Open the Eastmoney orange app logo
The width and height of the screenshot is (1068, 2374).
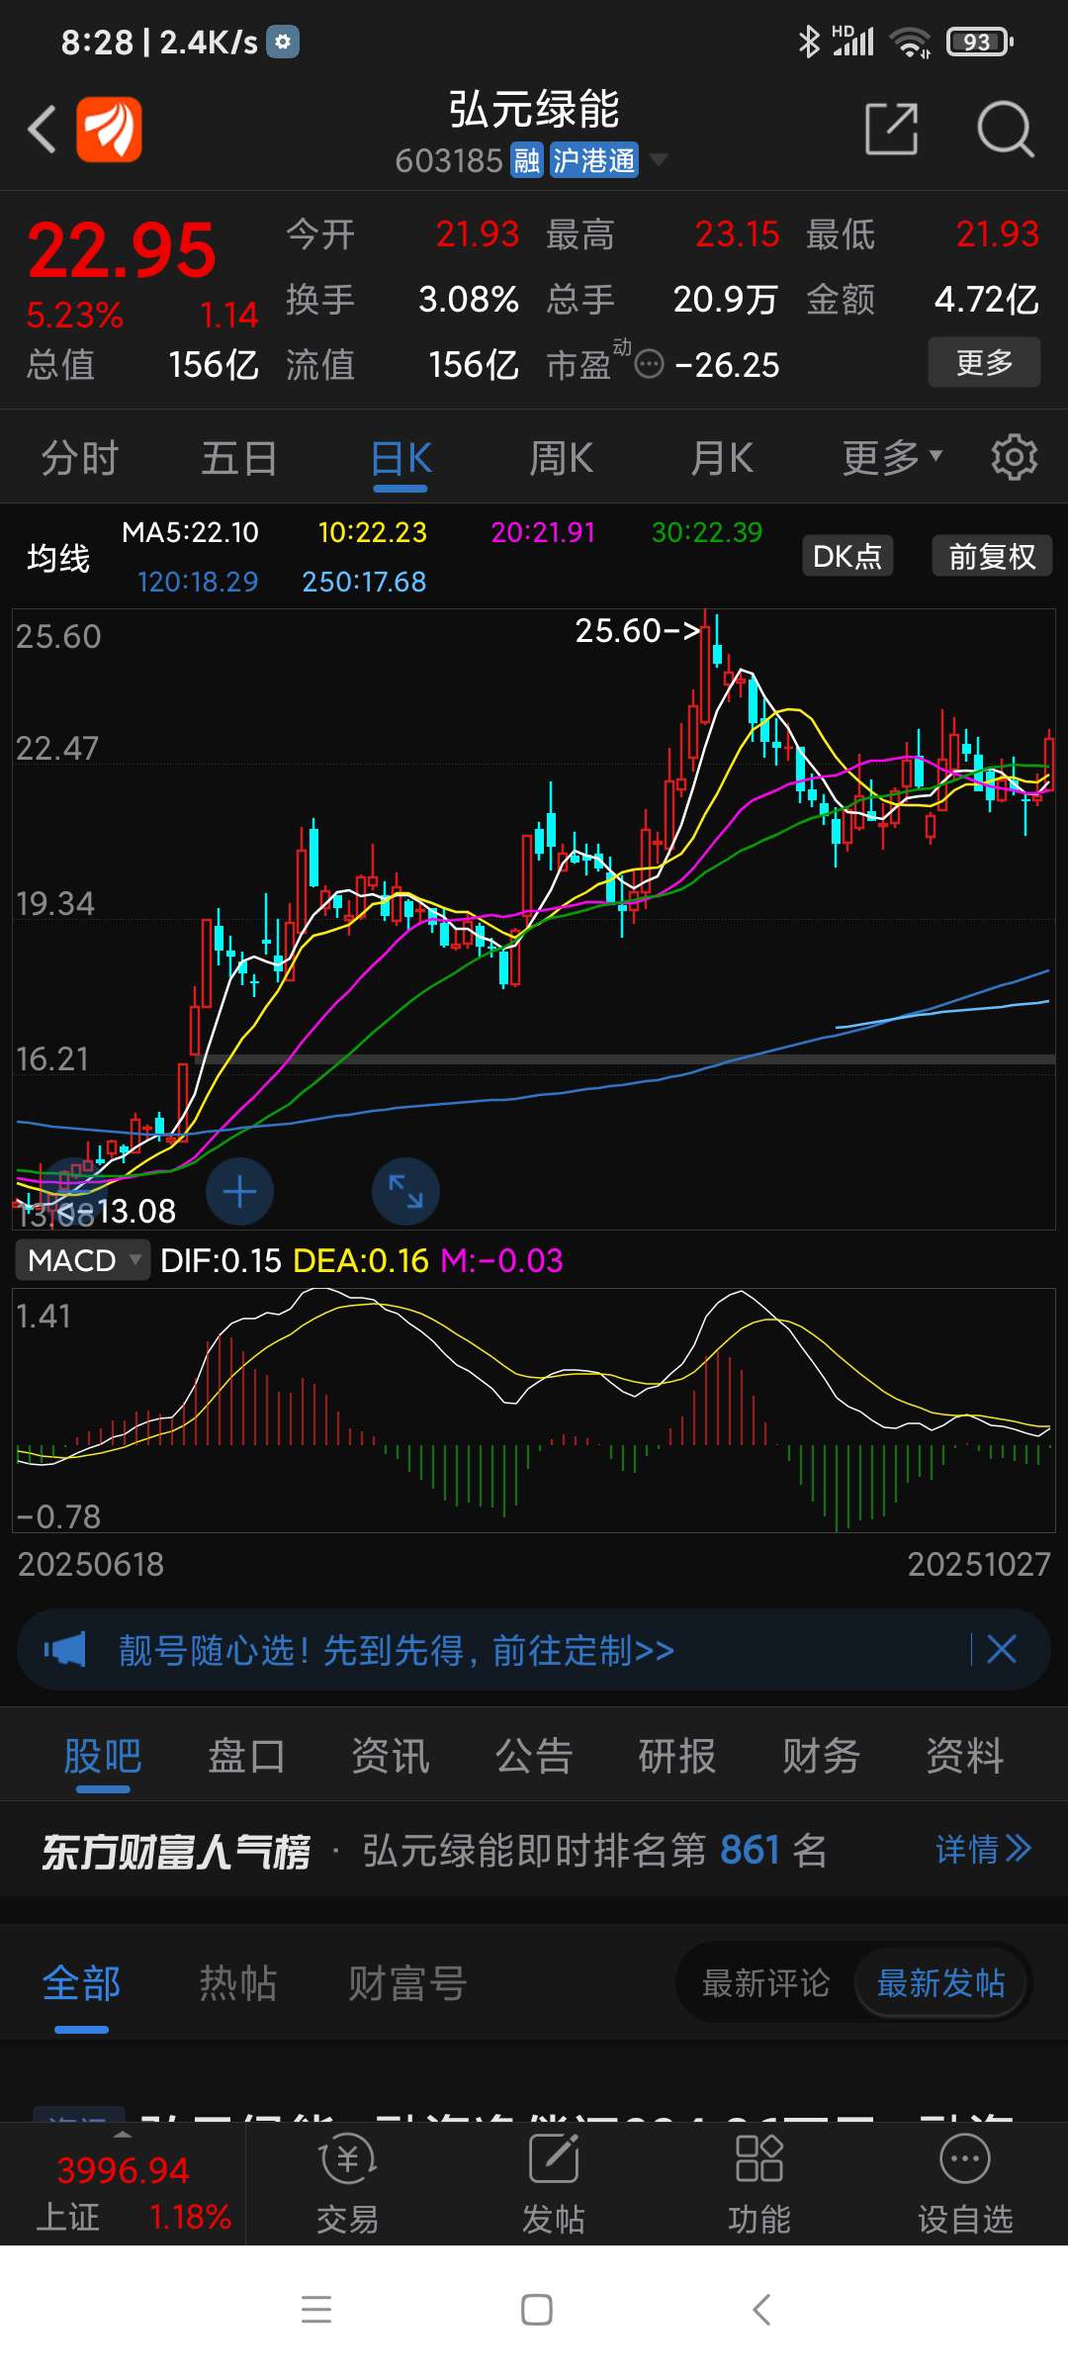[x=109, y=130]
